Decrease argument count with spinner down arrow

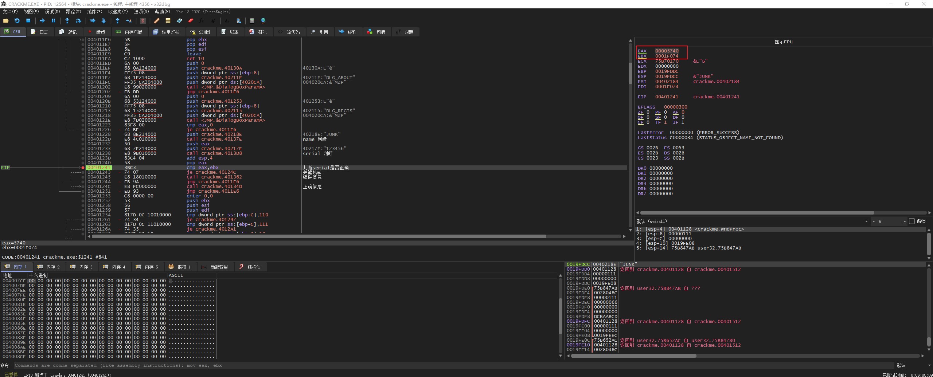tap(874, 221)
